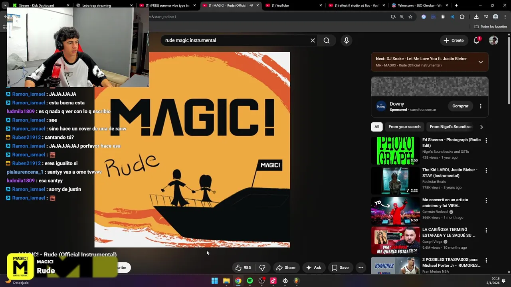Select the All filter chip

click(x=376, y=127)
